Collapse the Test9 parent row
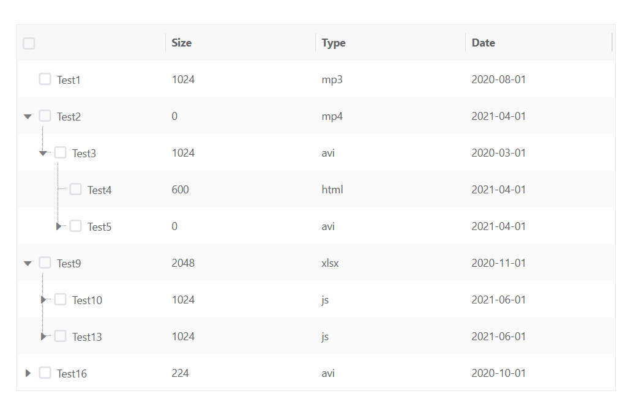 [28, 263]
